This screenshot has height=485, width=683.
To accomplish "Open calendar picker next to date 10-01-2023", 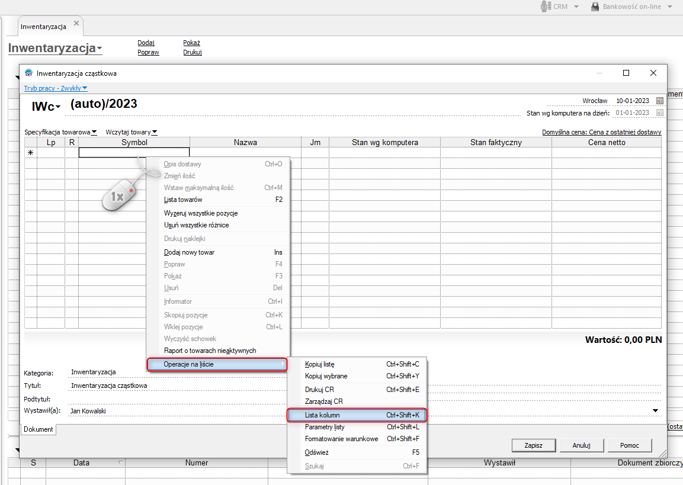I will tap(660, 101).
